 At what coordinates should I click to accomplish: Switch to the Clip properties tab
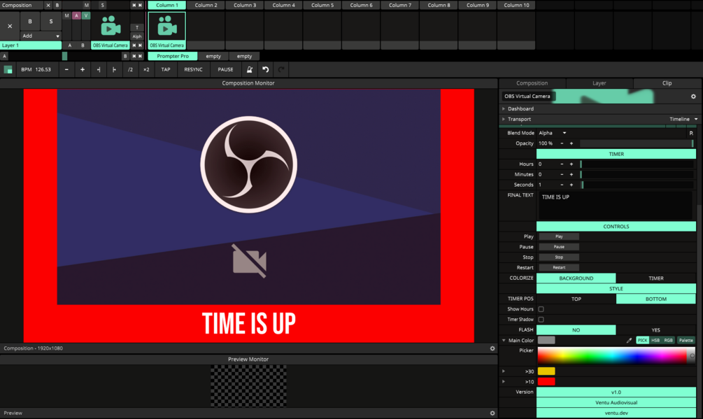[667, 83]
